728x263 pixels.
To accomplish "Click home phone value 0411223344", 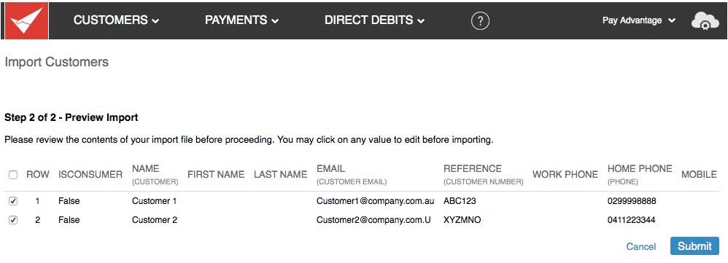I will point(632,220).
